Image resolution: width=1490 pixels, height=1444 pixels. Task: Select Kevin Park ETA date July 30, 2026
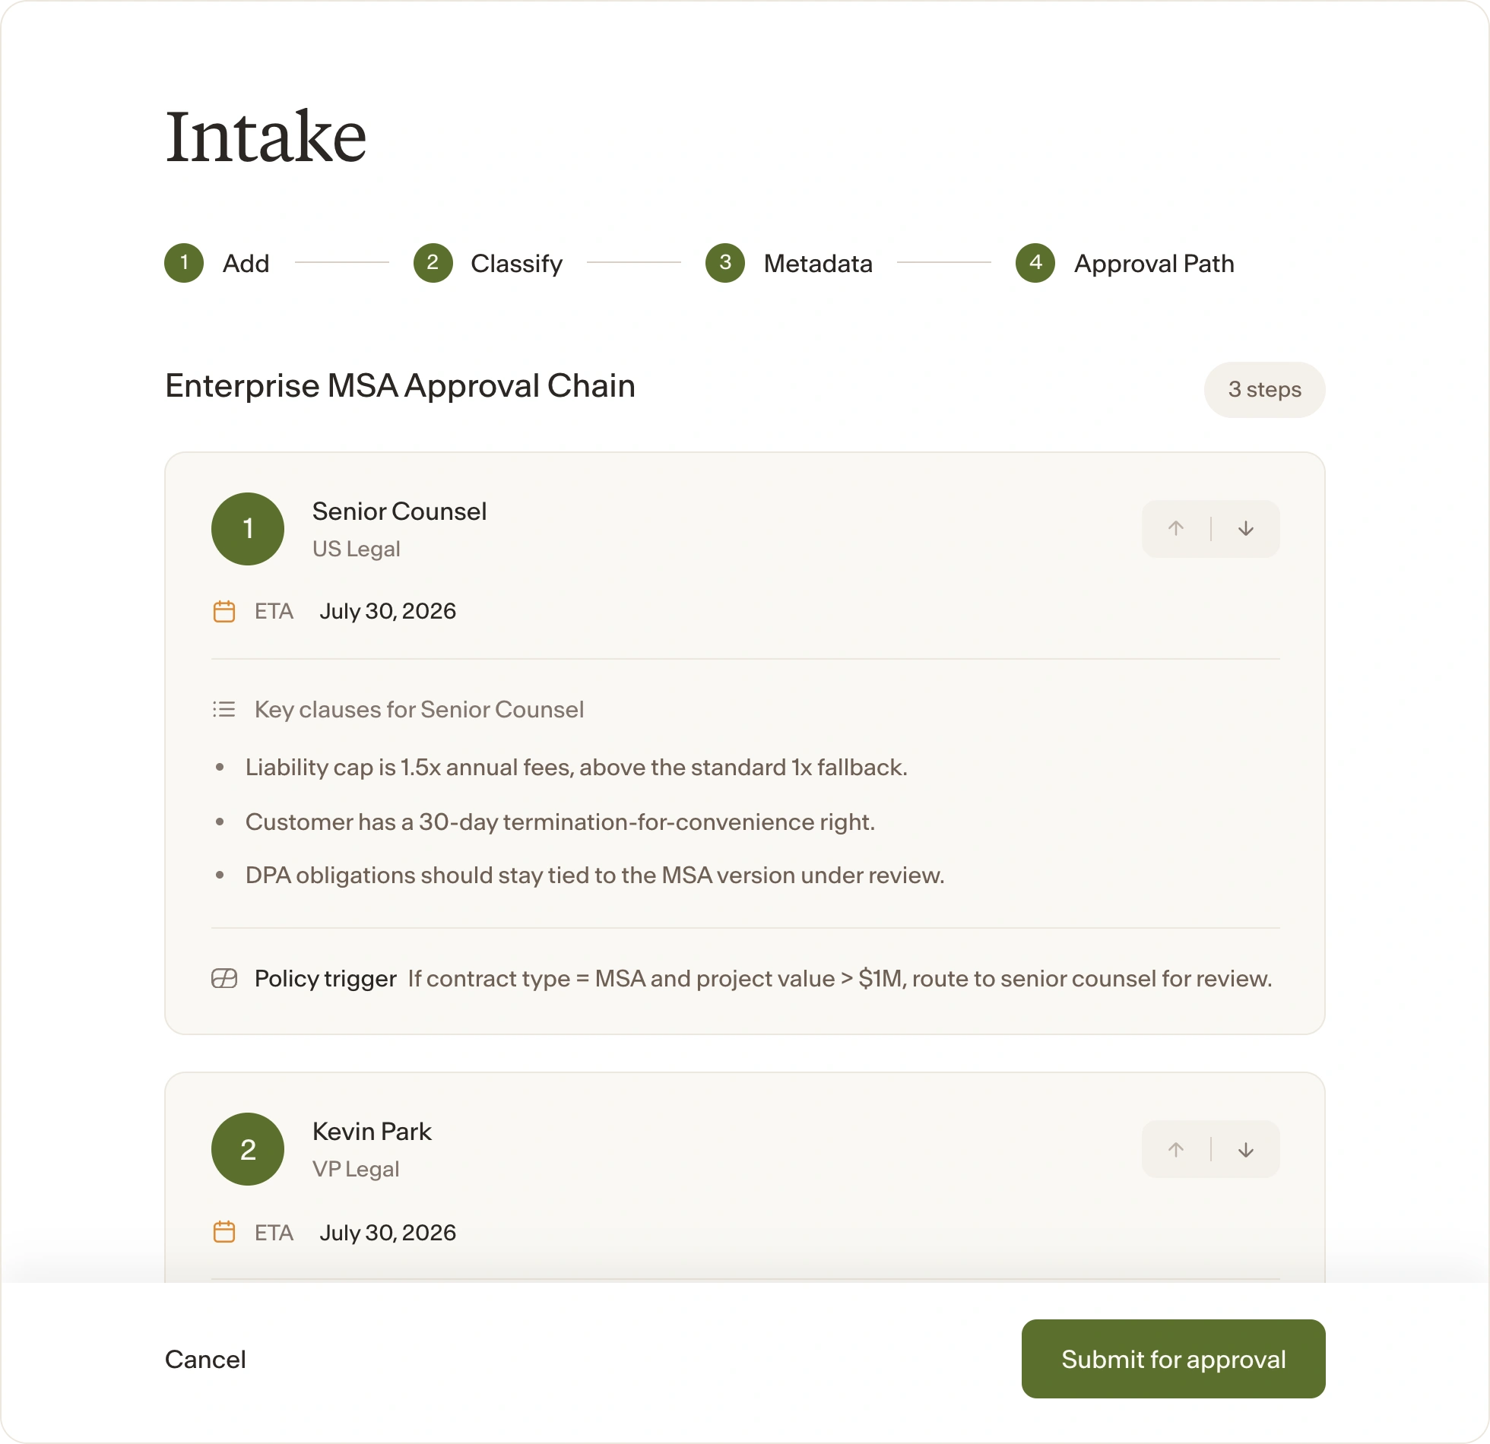pyautogui.click(x=388, y=1232)
